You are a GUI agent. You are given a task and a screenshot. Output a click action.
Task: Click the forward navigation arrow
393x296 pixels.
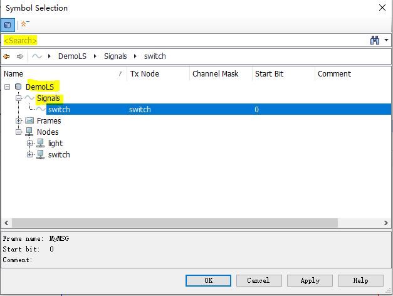pos(20,56)
